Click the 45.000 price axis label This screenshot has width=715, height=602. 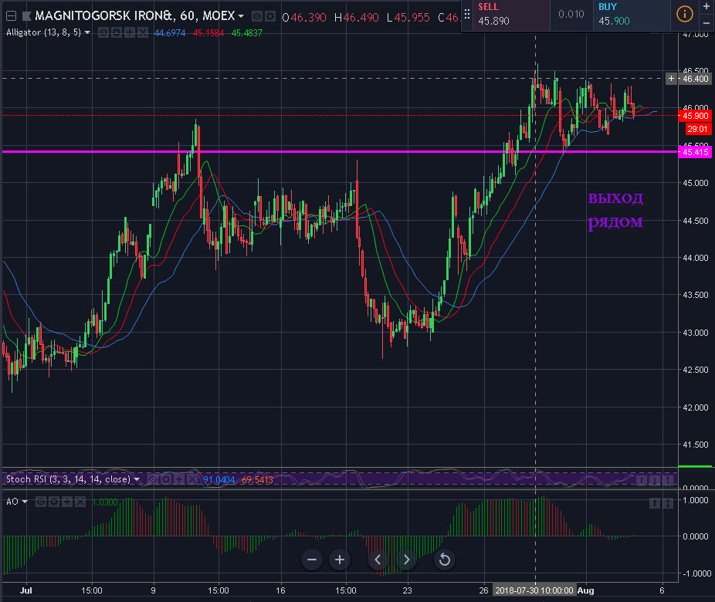696,183
